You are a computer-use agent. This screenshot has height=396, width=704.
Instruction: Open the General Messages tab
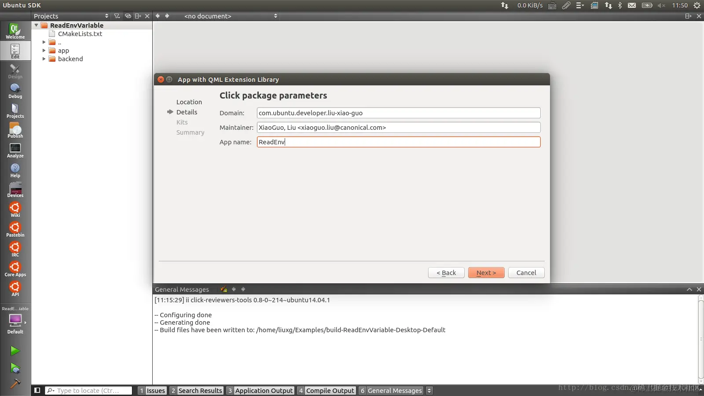tap(391, 390)
